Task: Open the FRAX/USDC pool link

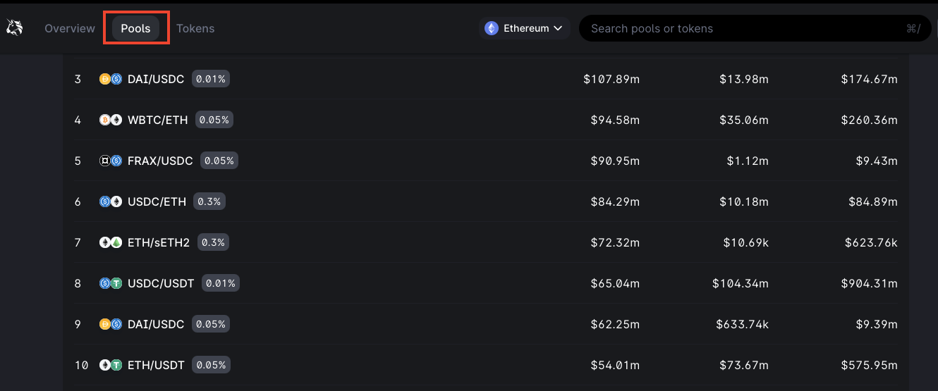Action: pos(160,161)
